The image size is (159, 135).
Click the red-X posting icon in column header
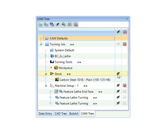click(x=125, y=32)
